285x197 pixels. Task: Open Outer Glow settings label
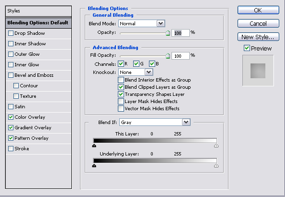pyautogui.click(x=27, y=54)
